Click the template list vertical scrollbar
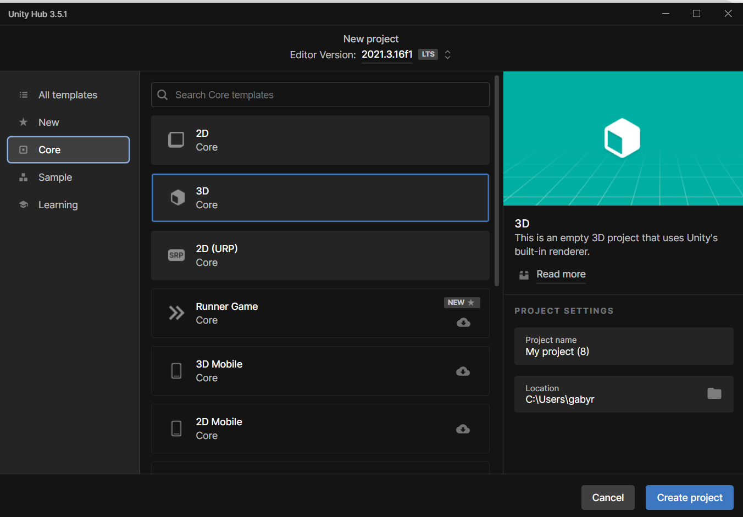The image size is (743, 517). click(x=497, y=181)
